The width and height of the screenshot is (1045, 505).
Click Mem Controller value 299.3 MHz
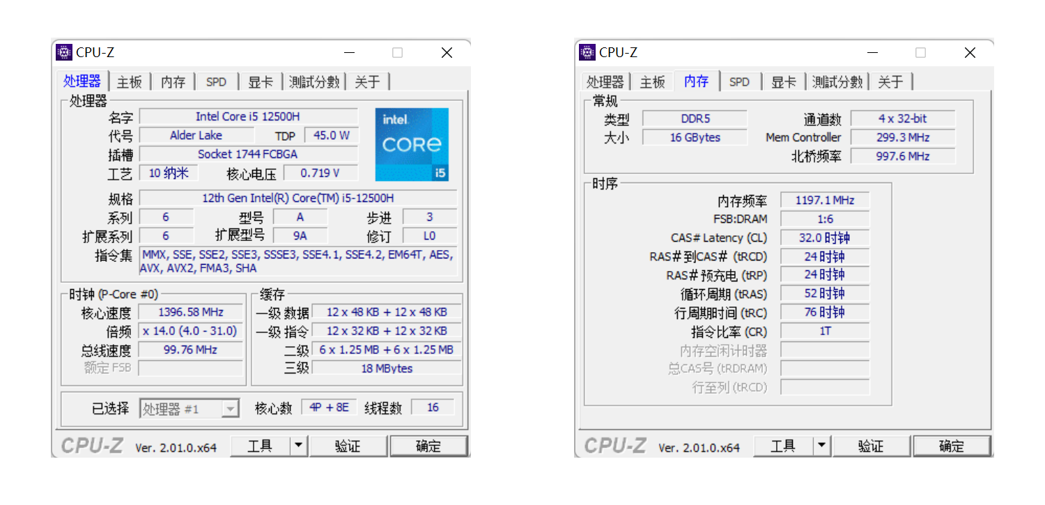(x=903, y=137)
